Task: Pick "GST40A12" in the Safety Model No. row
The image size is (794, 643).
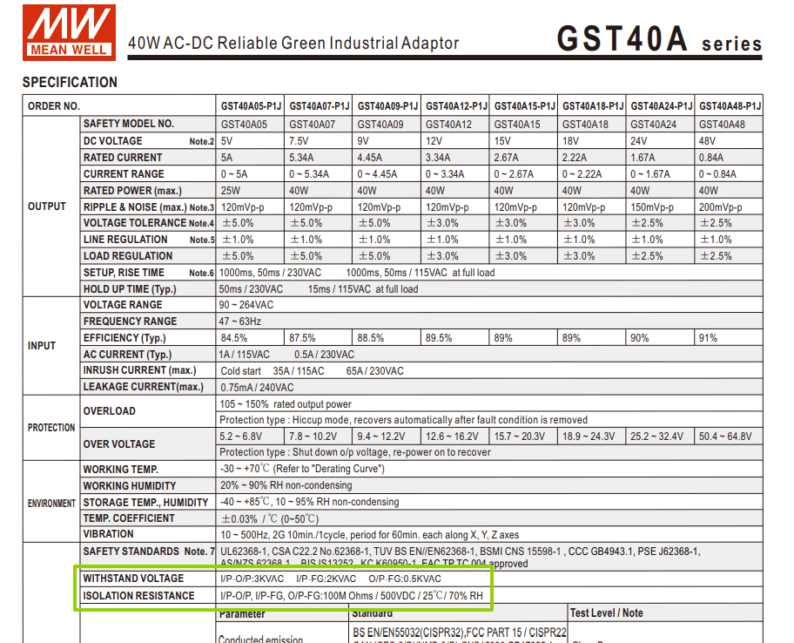Action: (x=448, y=124)
